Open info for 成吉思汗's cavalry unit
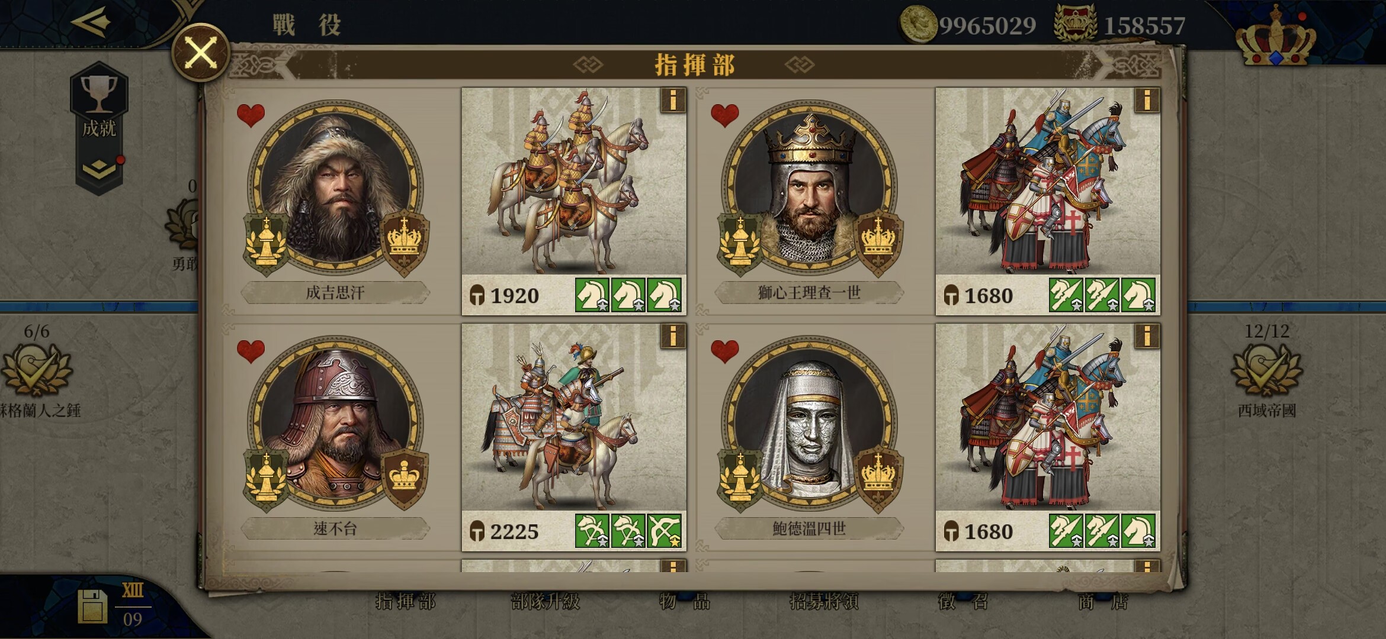 pos(673,100)
